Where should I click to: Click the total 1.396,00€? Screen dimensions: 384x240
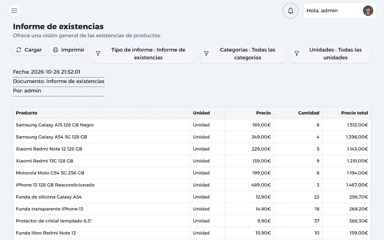click(357, 137)
